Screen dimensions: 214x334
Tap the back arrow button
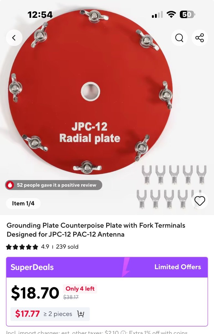(14, 38)
